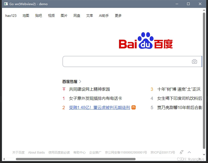Image resolution: width=208 pixels, height=163 pixels.
Task: Close the Go wv demo window
Action: [x=200, y=4]
